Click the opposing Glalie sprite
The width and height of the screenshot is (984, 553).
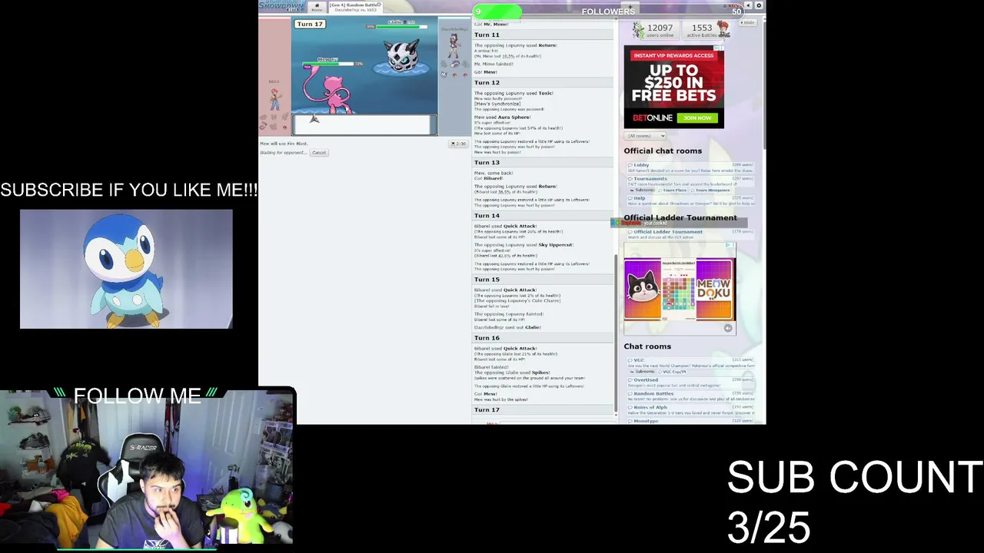click(x=401, y=56)
